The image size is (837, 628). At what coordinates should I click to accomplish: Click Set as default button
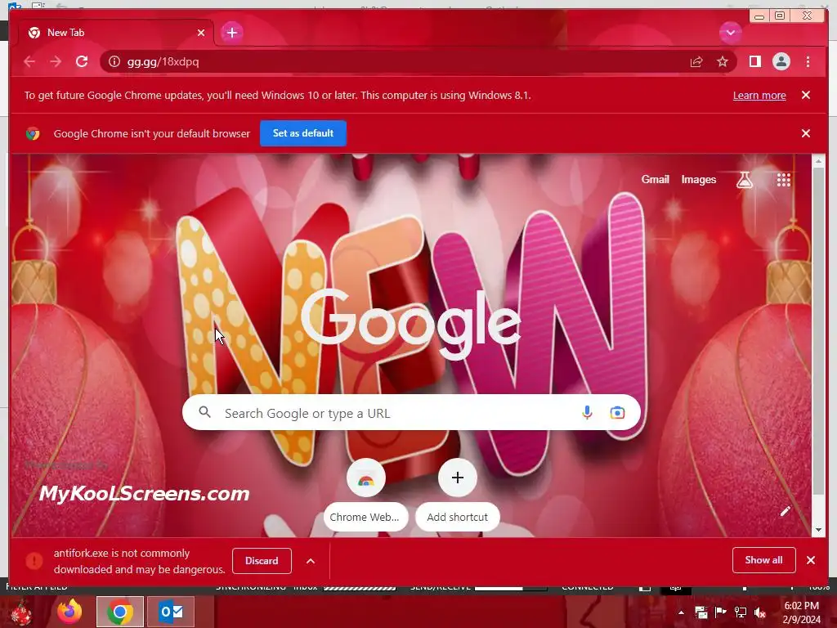(x=302, y=133)
